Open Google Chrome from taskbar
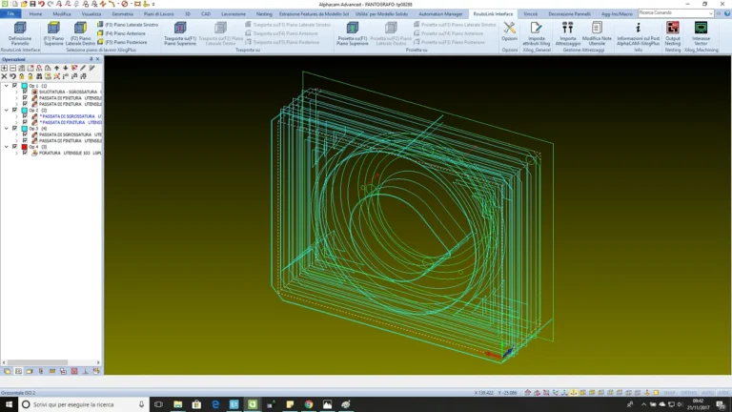Viewport: 732px width, 412px height. tap(309, 404)
